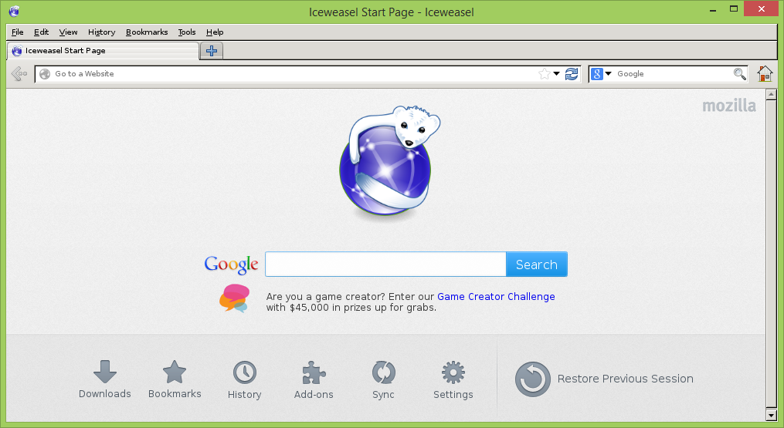Click the scrollbar down arrow
Viewport: 784px width, 428px height.
point(771,415)
